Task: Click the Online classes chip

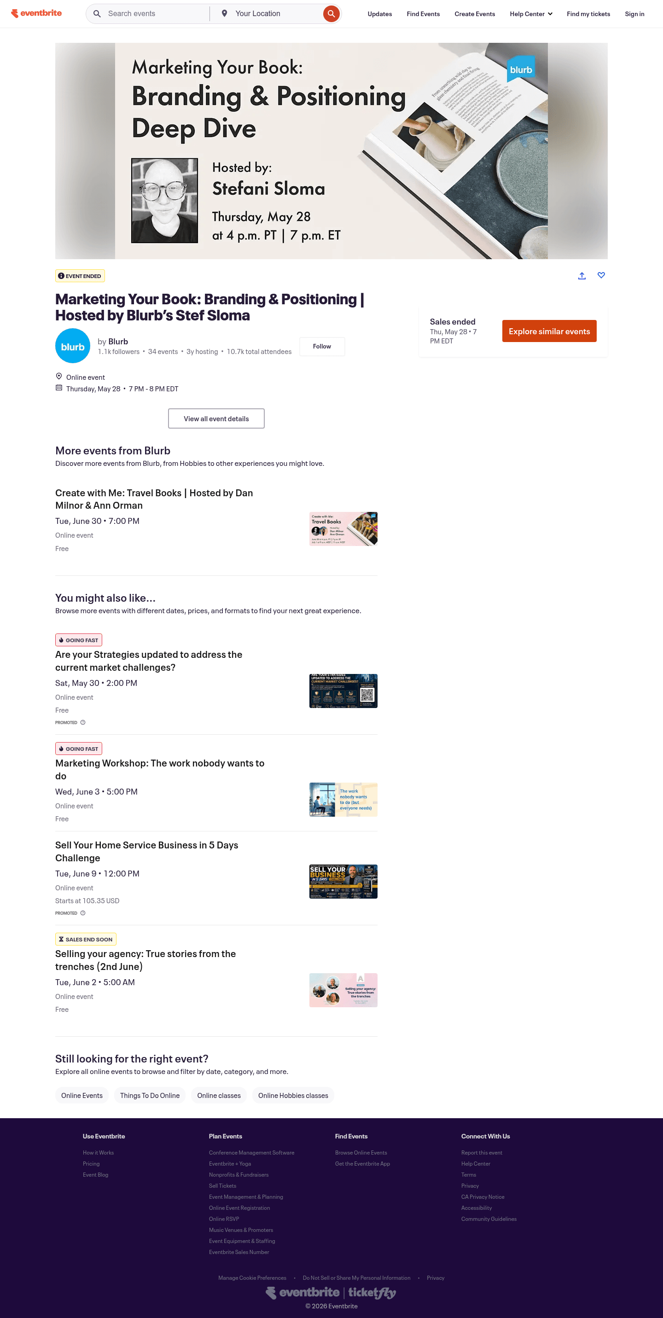Action: click(219, 1096)
